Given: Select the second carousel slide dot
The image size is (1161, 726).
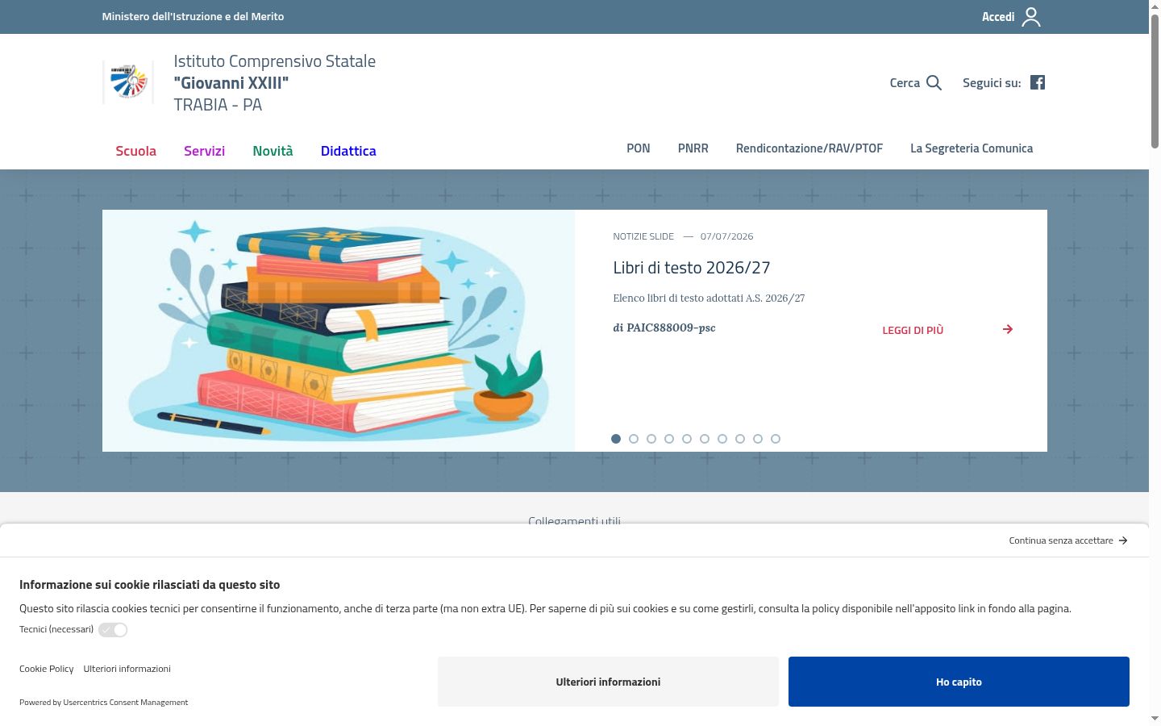Looking at the screenshot, I should pos(634,439).
